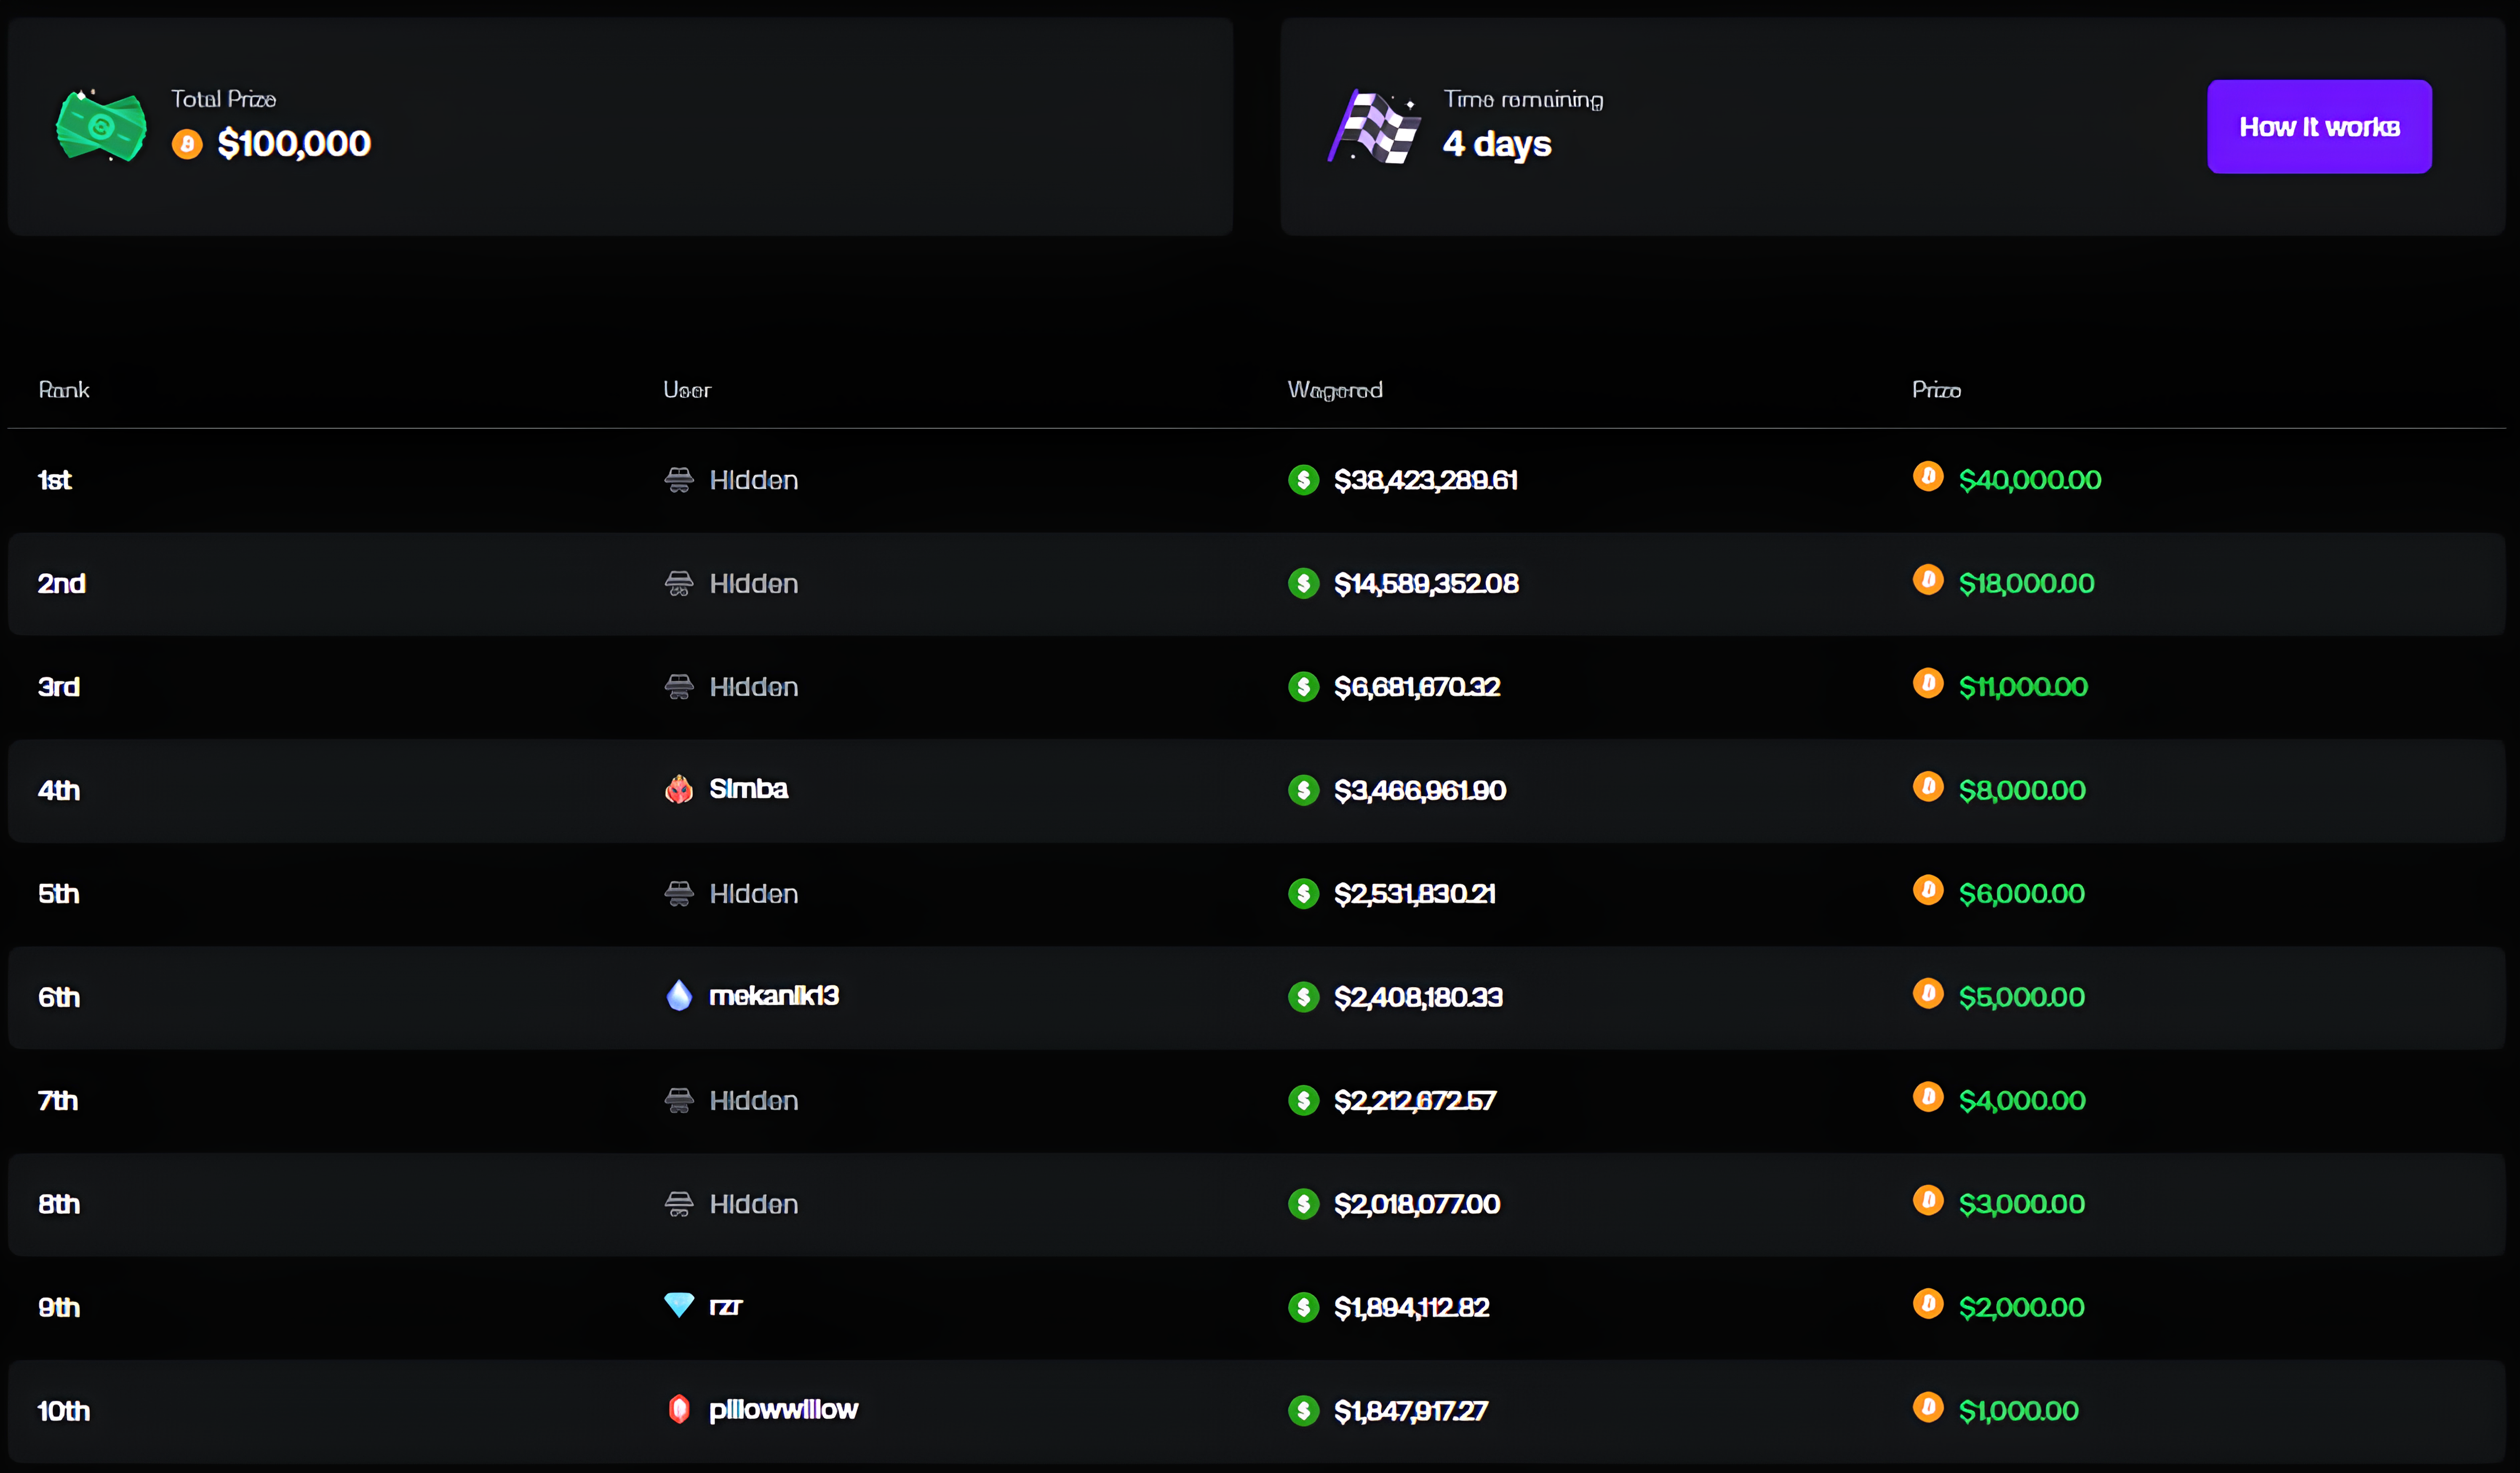This screenshot has width=2520, height=1473.
Task: Click the checkered flag Time remaining icon
Action: tap(1375, 127)
